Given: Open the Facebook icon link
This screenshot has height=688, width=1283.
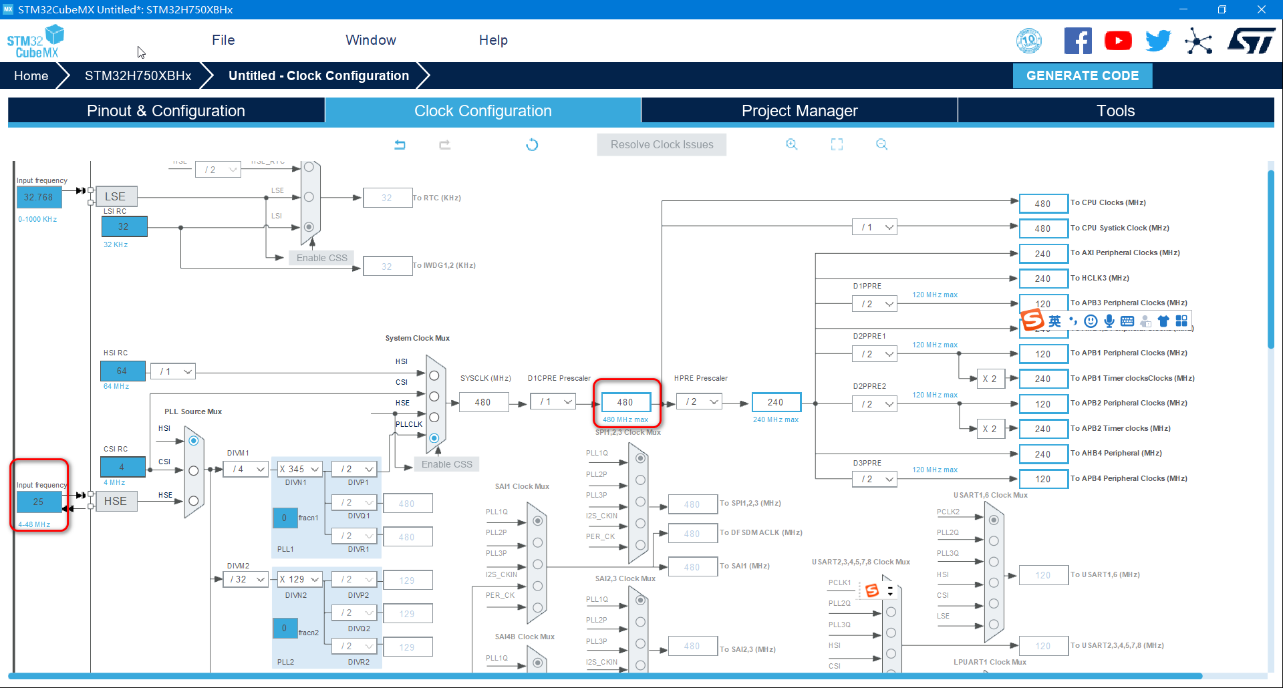Looking at the screenshot, I should click(x=1078, y=41).
